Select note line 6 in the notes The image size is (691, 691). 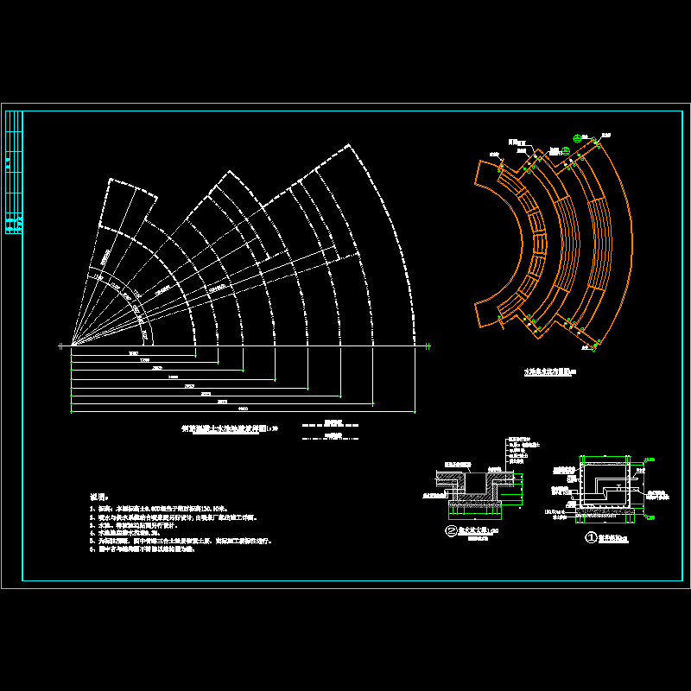click(x=143, y=549)
